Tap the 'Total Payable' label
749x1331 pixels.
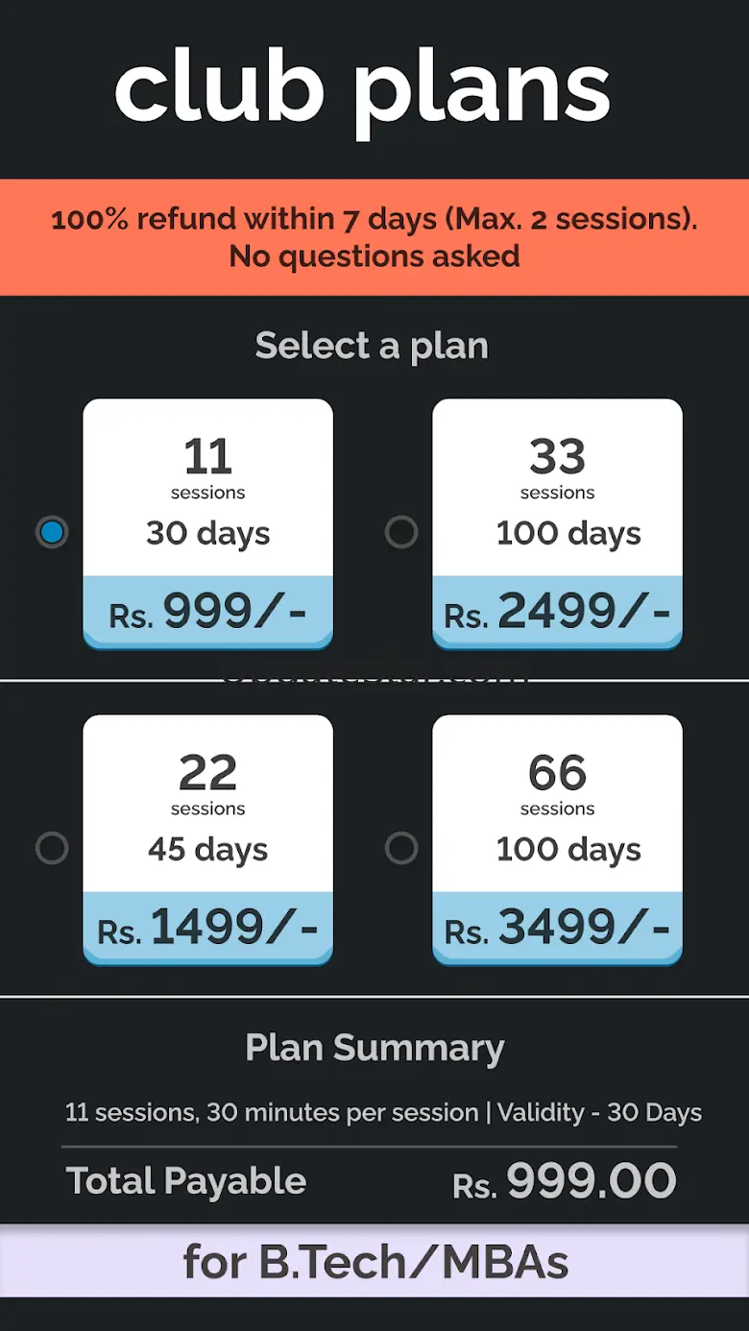186,1181
